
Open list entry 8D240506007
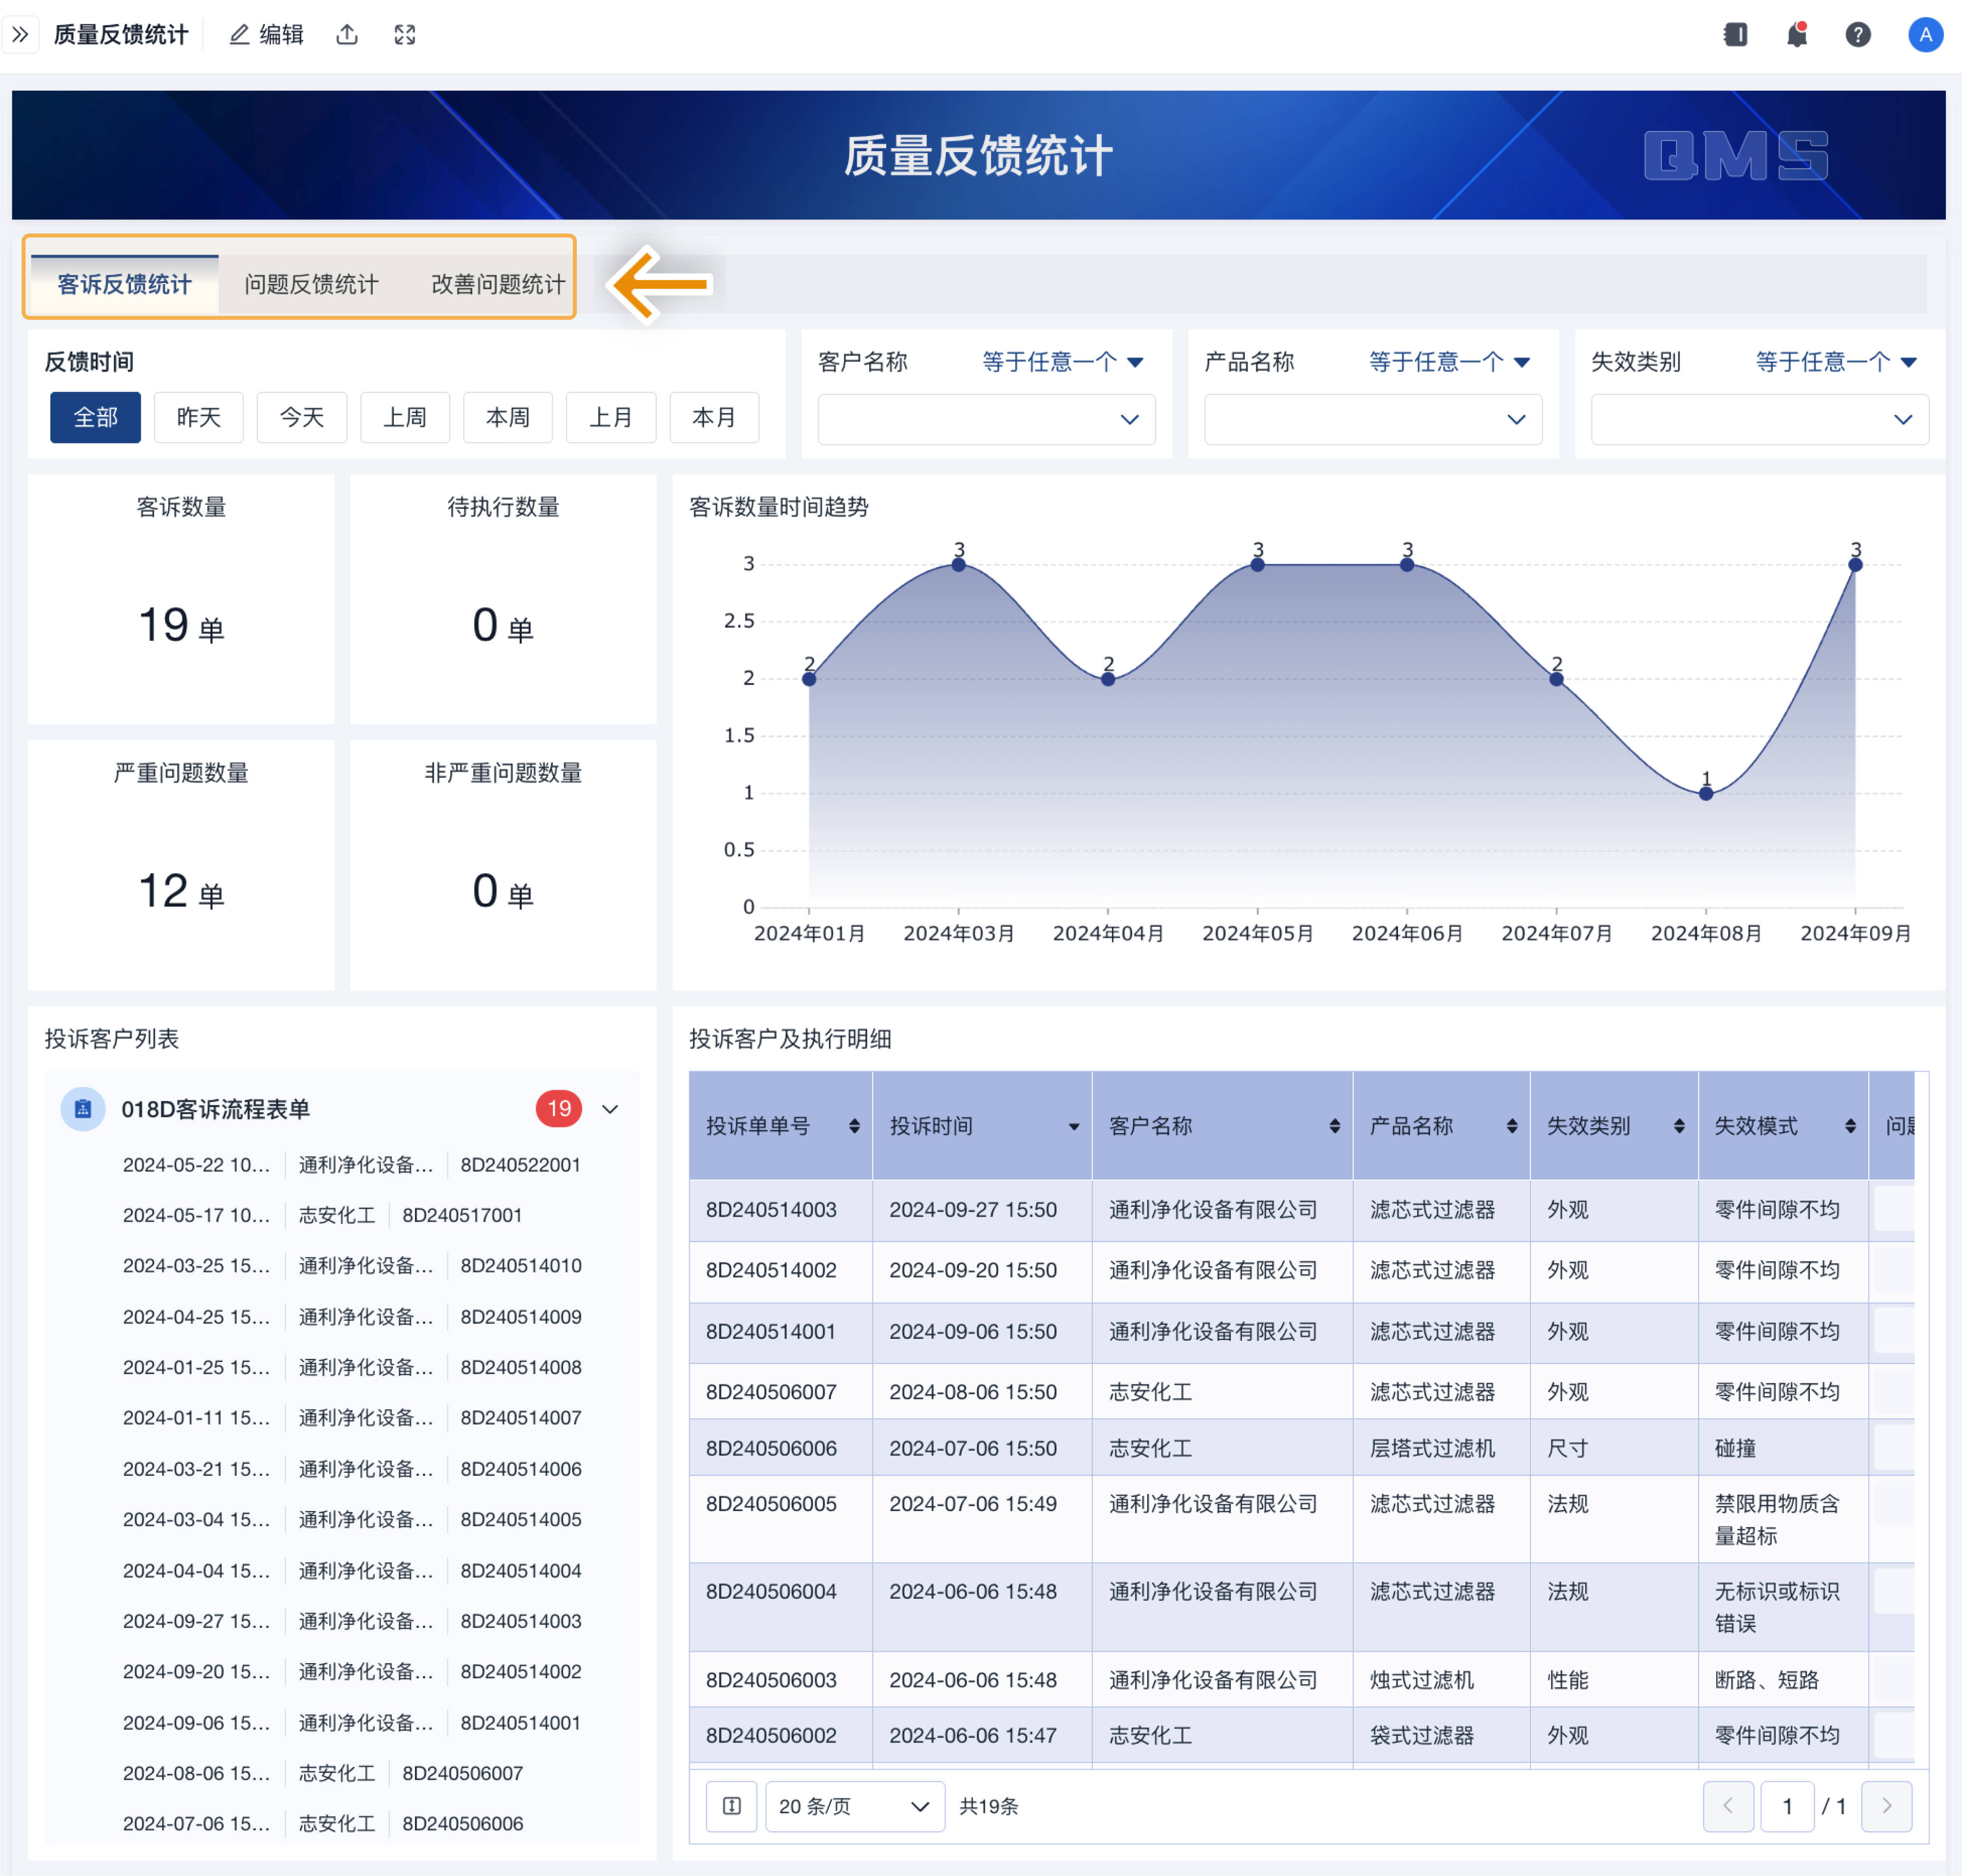tap(323, 1773)
